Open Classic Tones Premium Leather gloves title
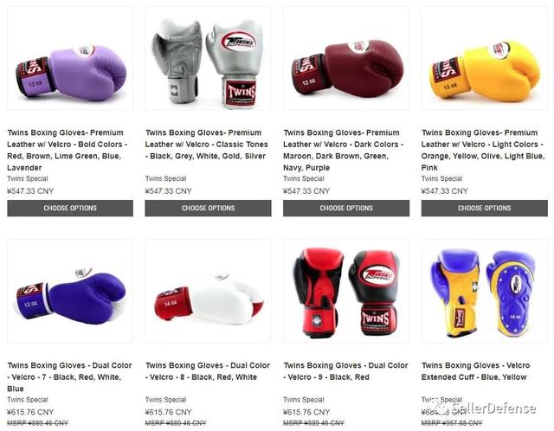This screenshot has height=431, width=554. tap(206, 145)
